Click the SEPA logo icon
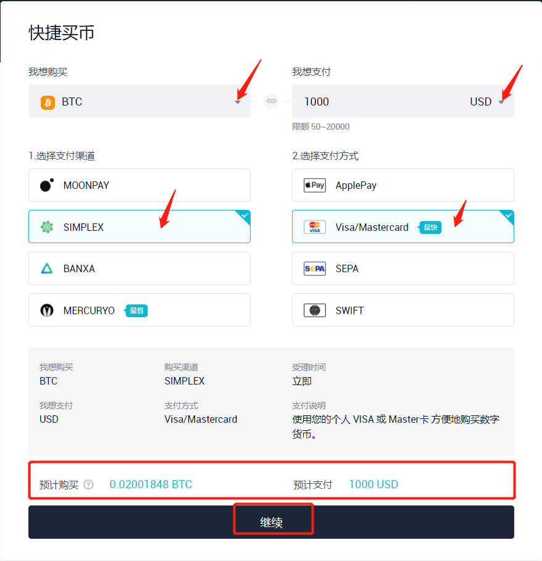This screenshot has width=542, height=561. click(x=315, y=268)
